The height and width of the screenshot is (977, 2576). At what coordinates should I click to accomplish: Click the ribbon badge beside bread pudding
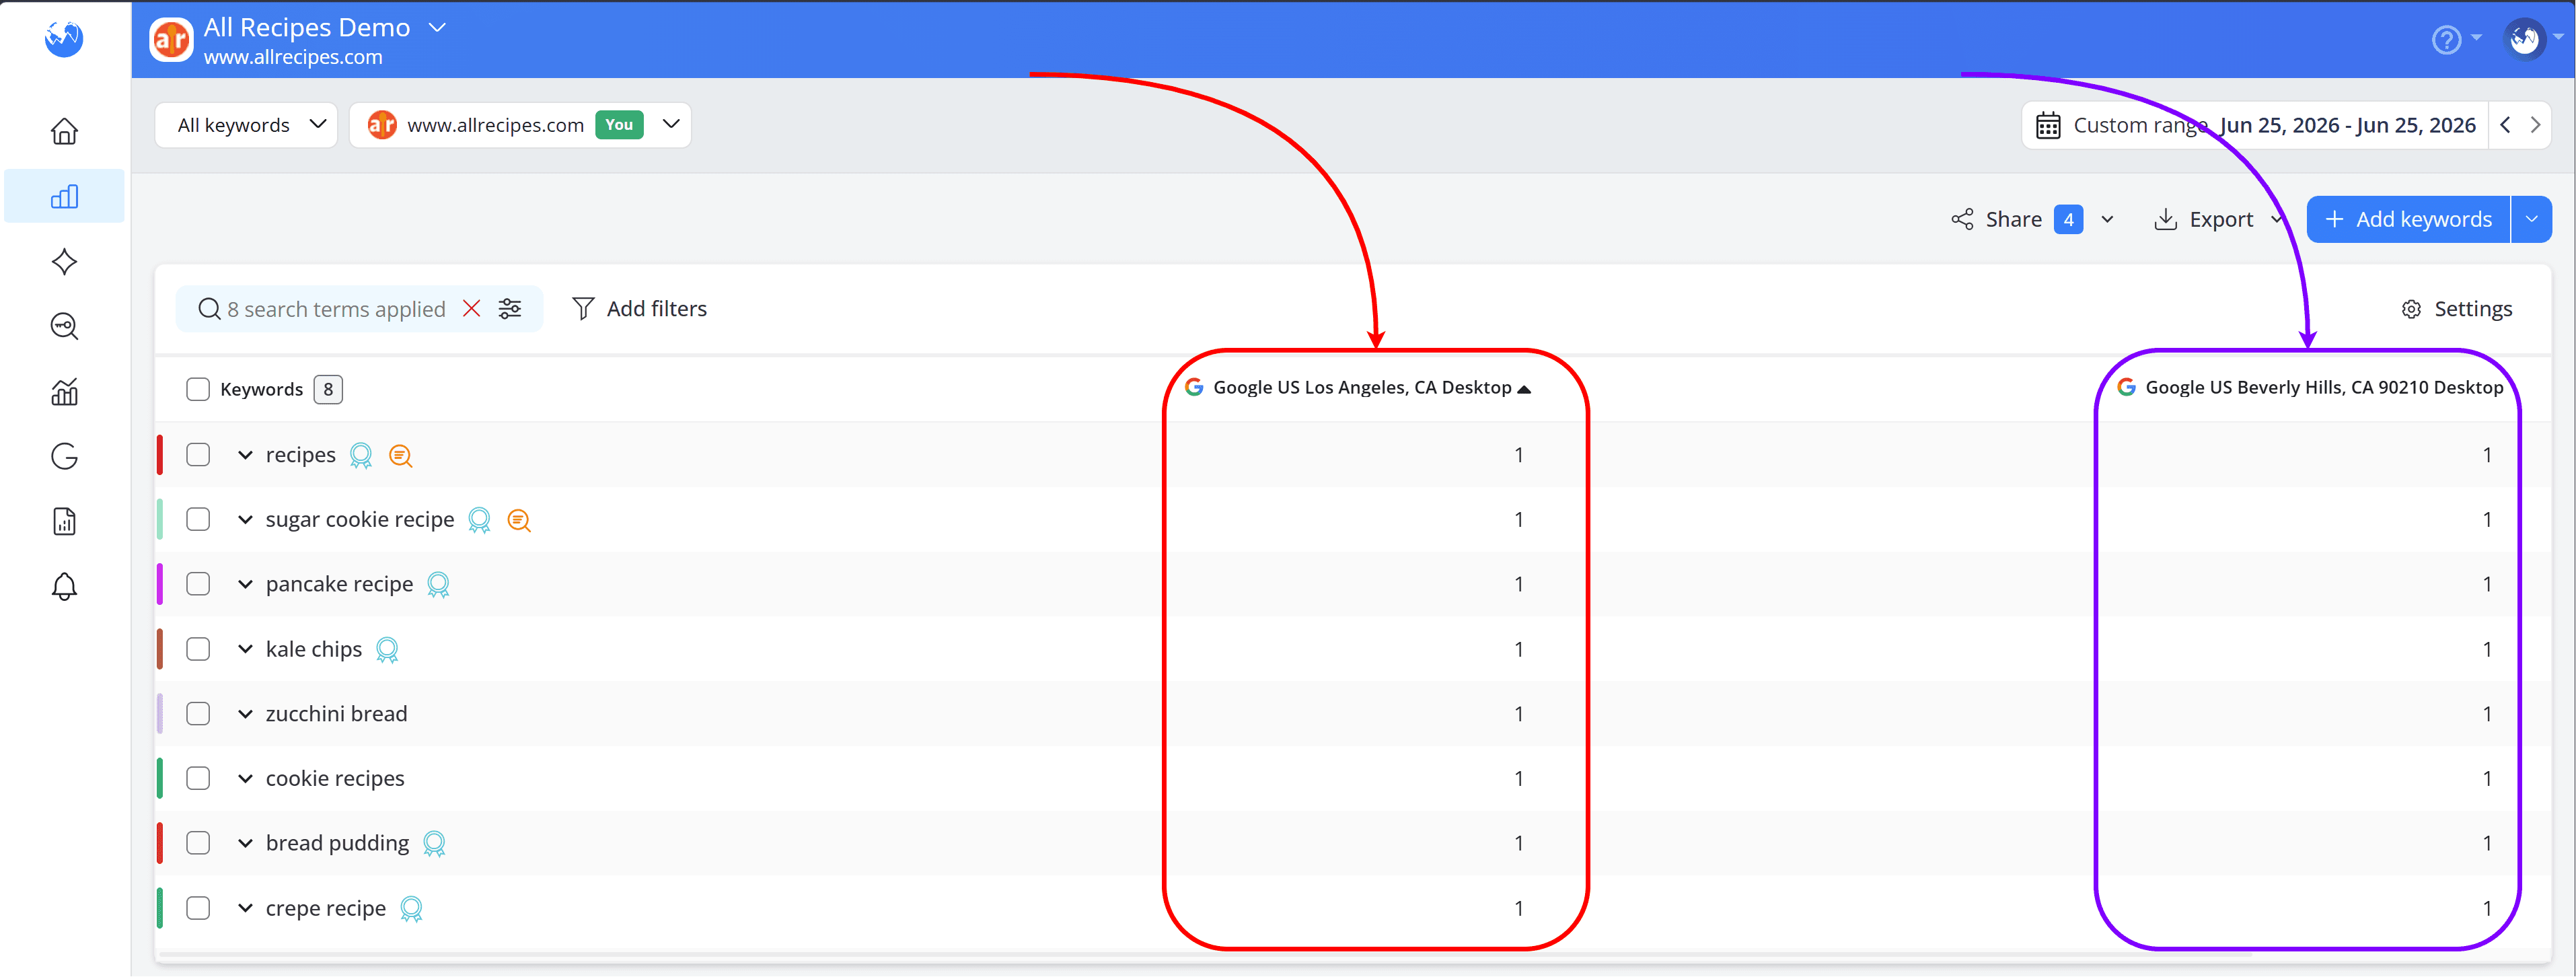click(x=434, y=844)
